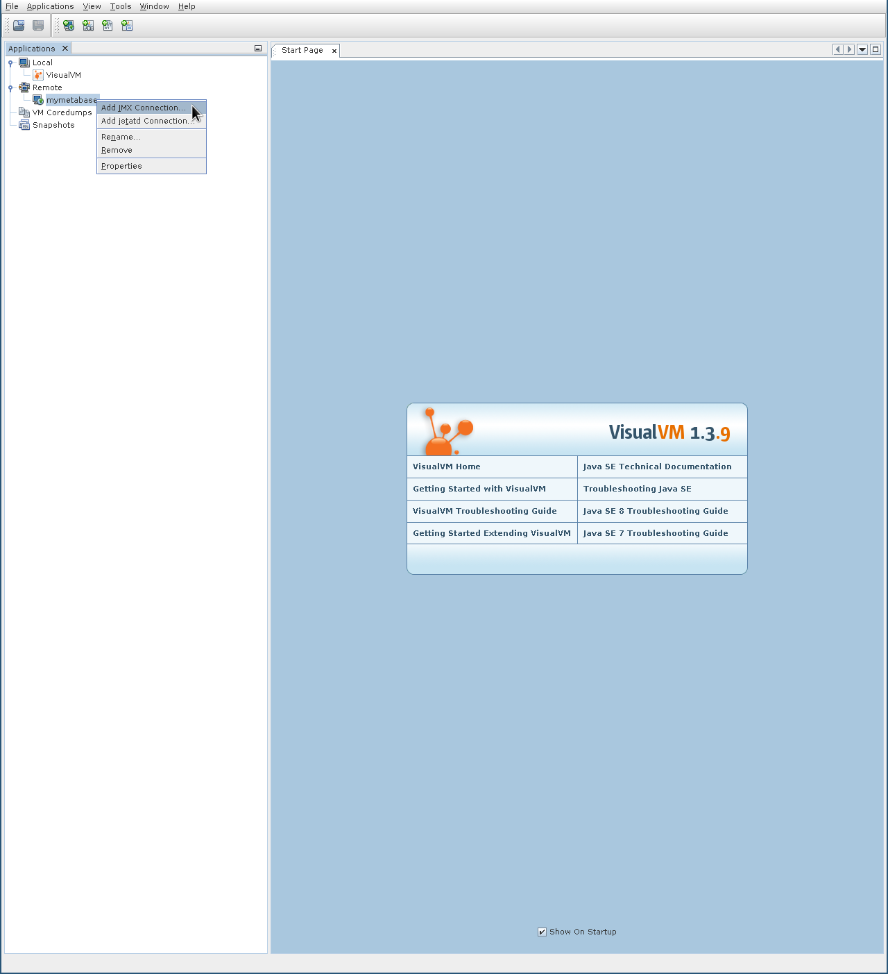
Task: Click the Add Application Snapshot toolbar icon
Action: pyautogui.click(x=127, y=26)
